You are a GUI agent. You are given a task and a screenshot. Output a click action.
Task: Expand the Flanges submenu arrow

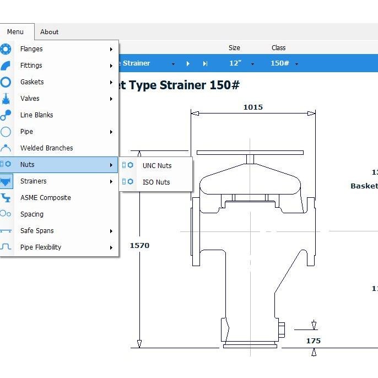(x=111, y=49)
